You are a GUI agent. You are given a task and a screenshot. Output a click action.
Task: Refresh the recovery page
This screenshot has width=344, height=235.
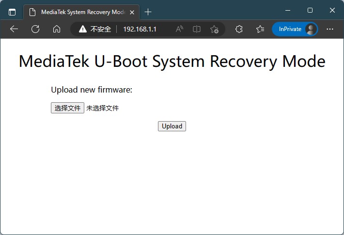coord(35,29)
